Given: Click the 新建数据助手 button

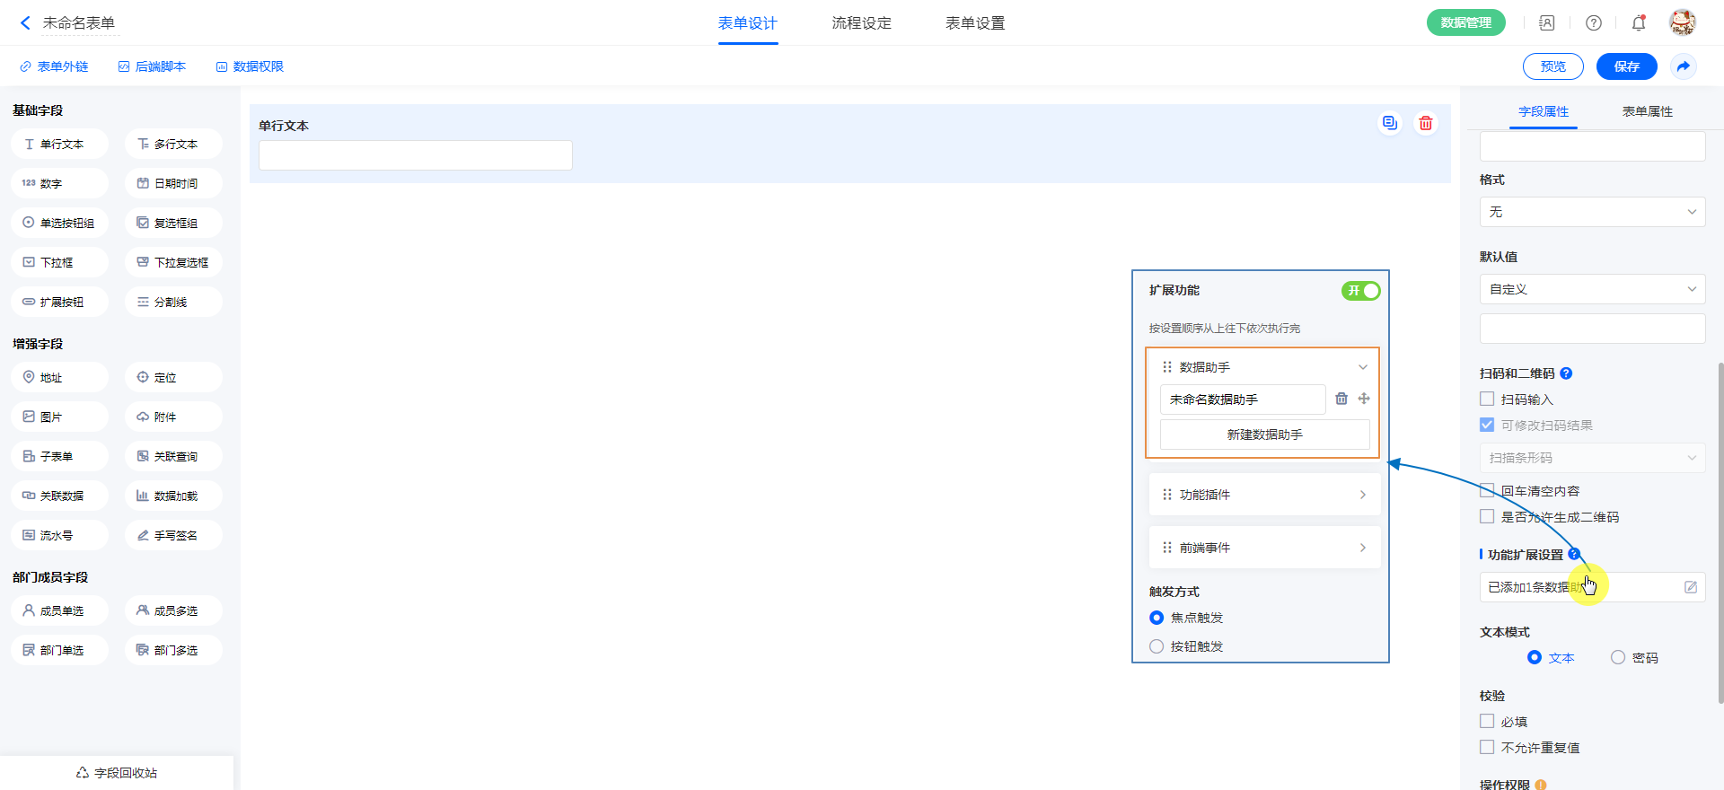Looking at the screenshot, I should coord(1264,434).
